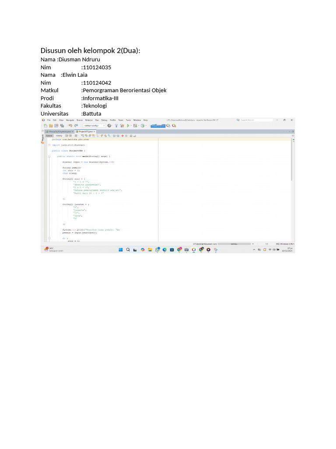Screen dimensions: 336x449
Task: Toggle the Source view button
Action: point(49,136)
